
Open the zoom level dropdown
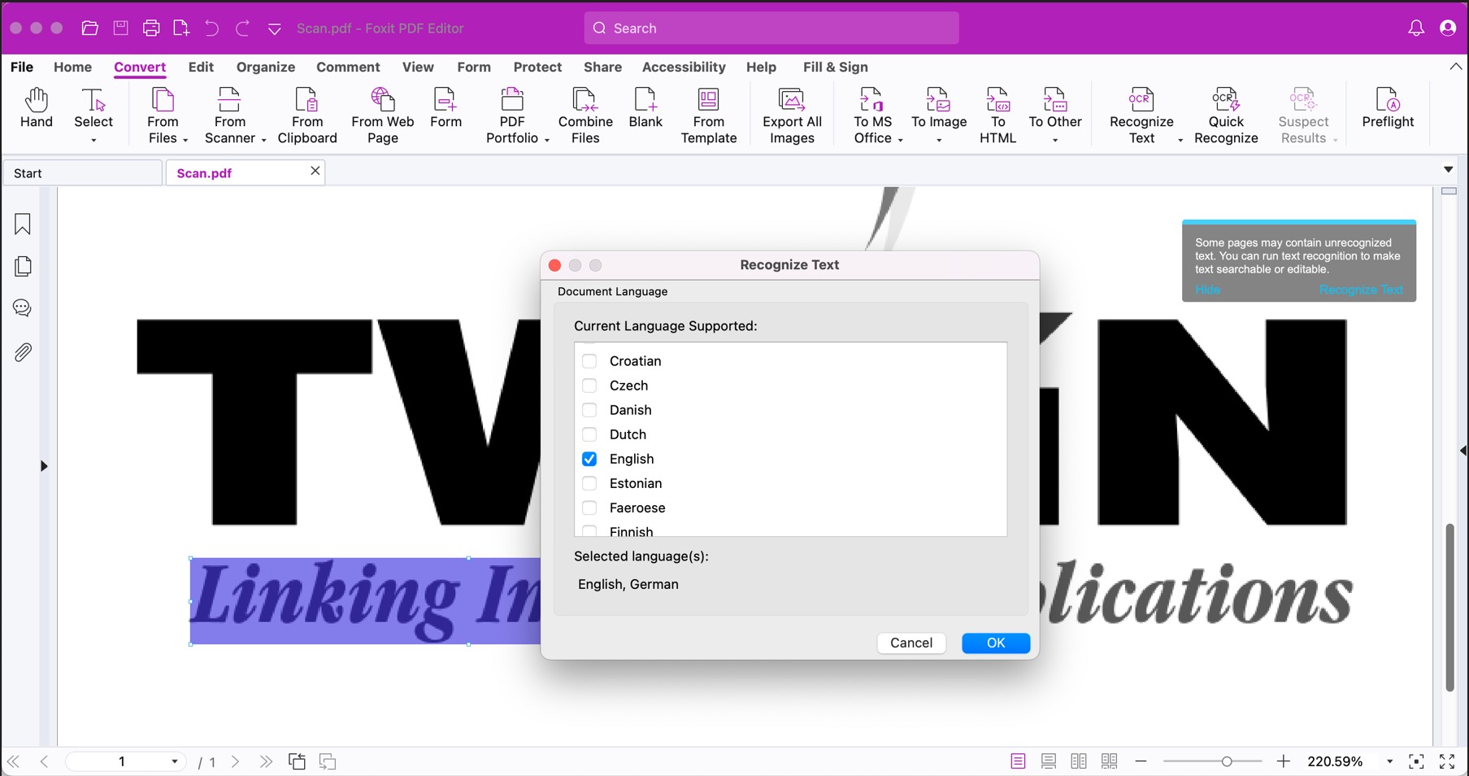pos(1389,761)
